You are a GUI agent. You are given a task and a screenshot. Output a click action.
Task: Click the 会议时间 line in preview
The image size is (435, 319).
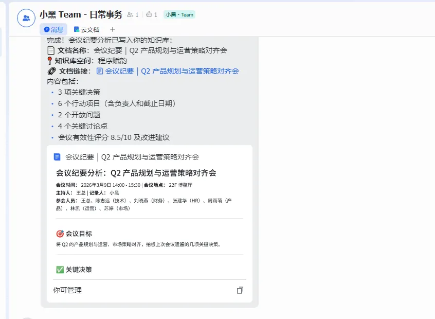point(124,185)
